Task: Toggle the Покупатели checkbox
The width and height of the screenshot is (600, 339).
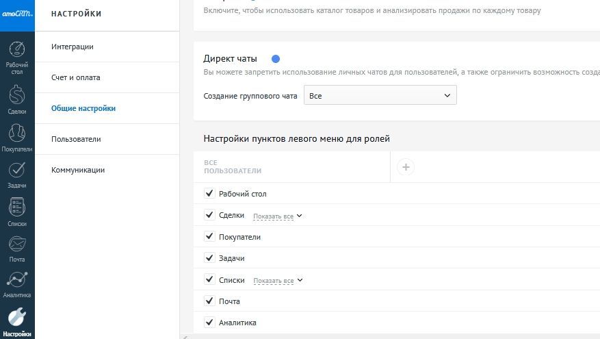Action: pos(209,237)
